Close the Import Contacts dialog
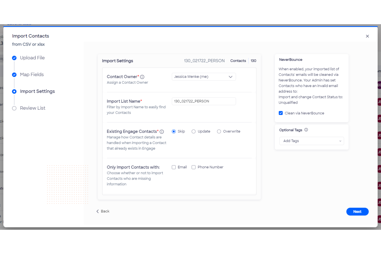The image size is (381, 254). click(367, 36)
